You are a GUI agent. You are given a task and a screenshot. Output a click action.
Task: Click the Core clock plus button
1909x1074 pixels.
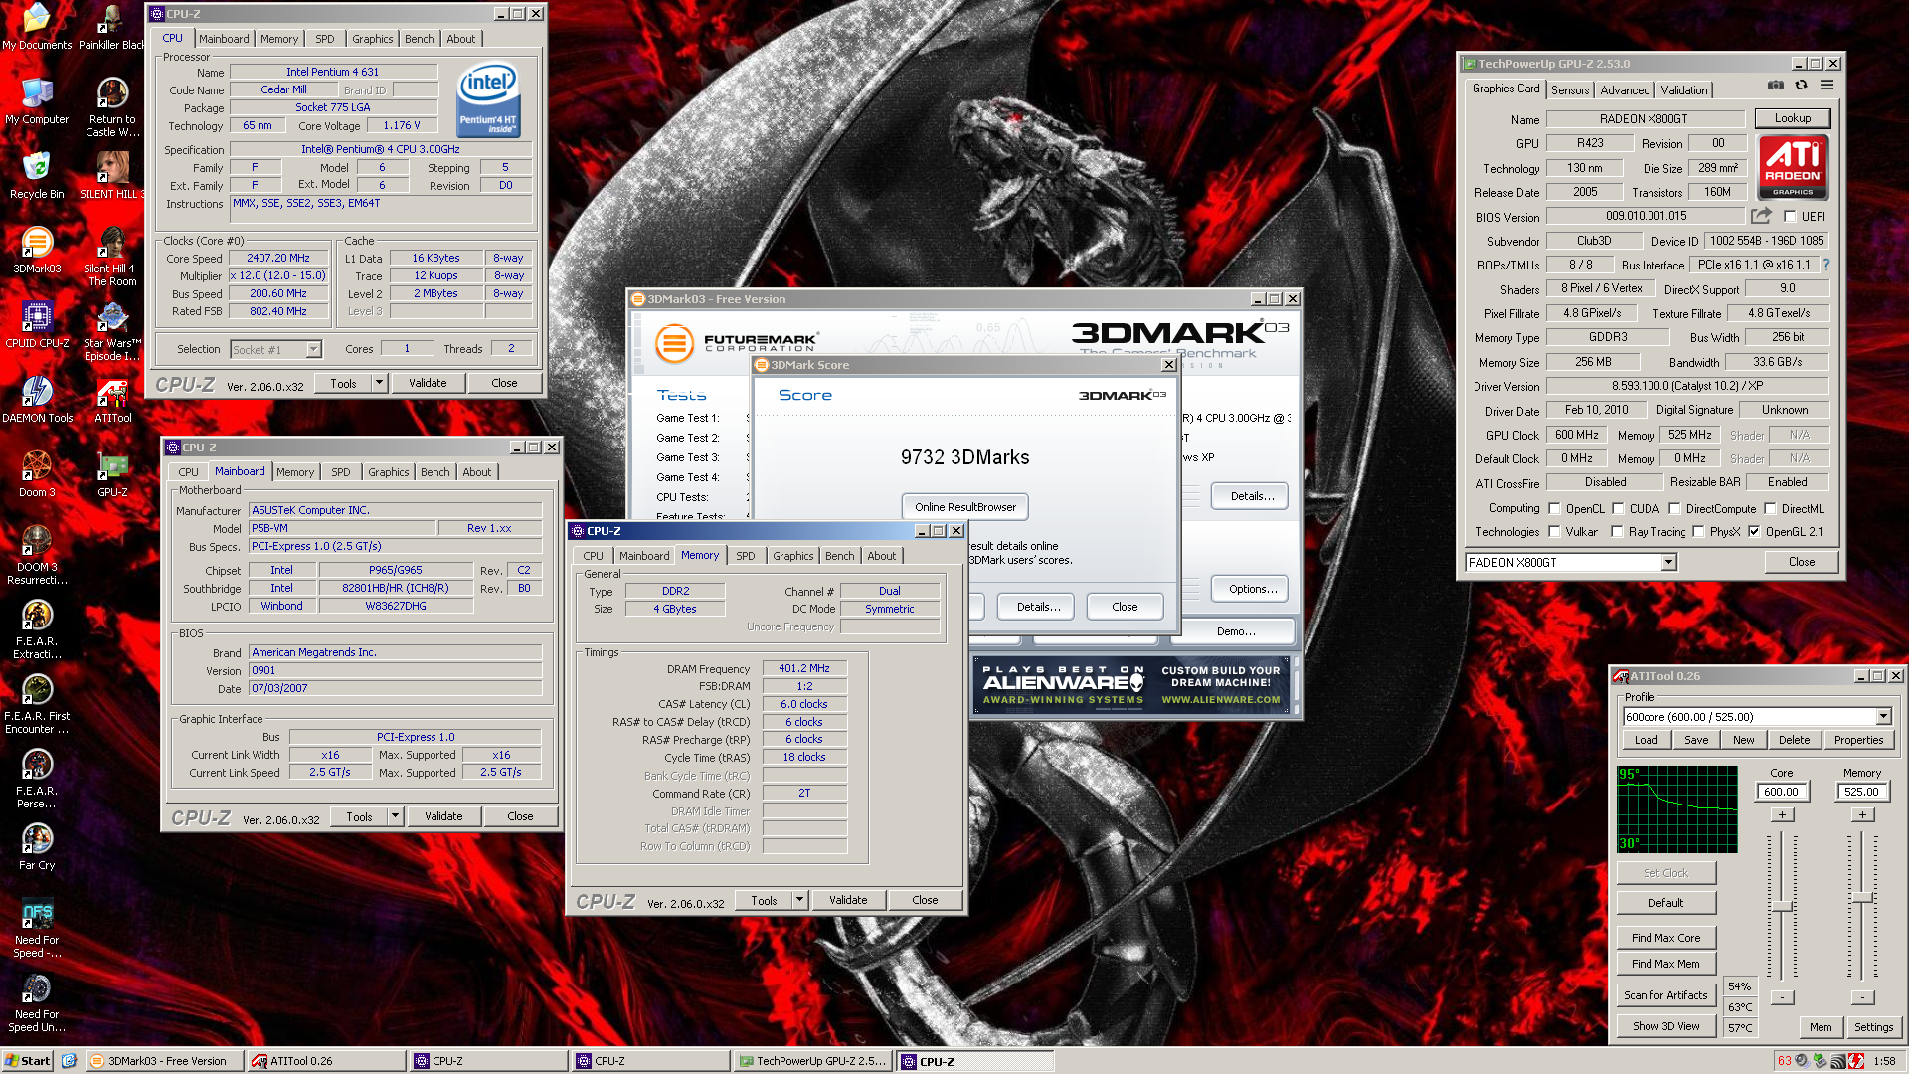point(1782,814)
